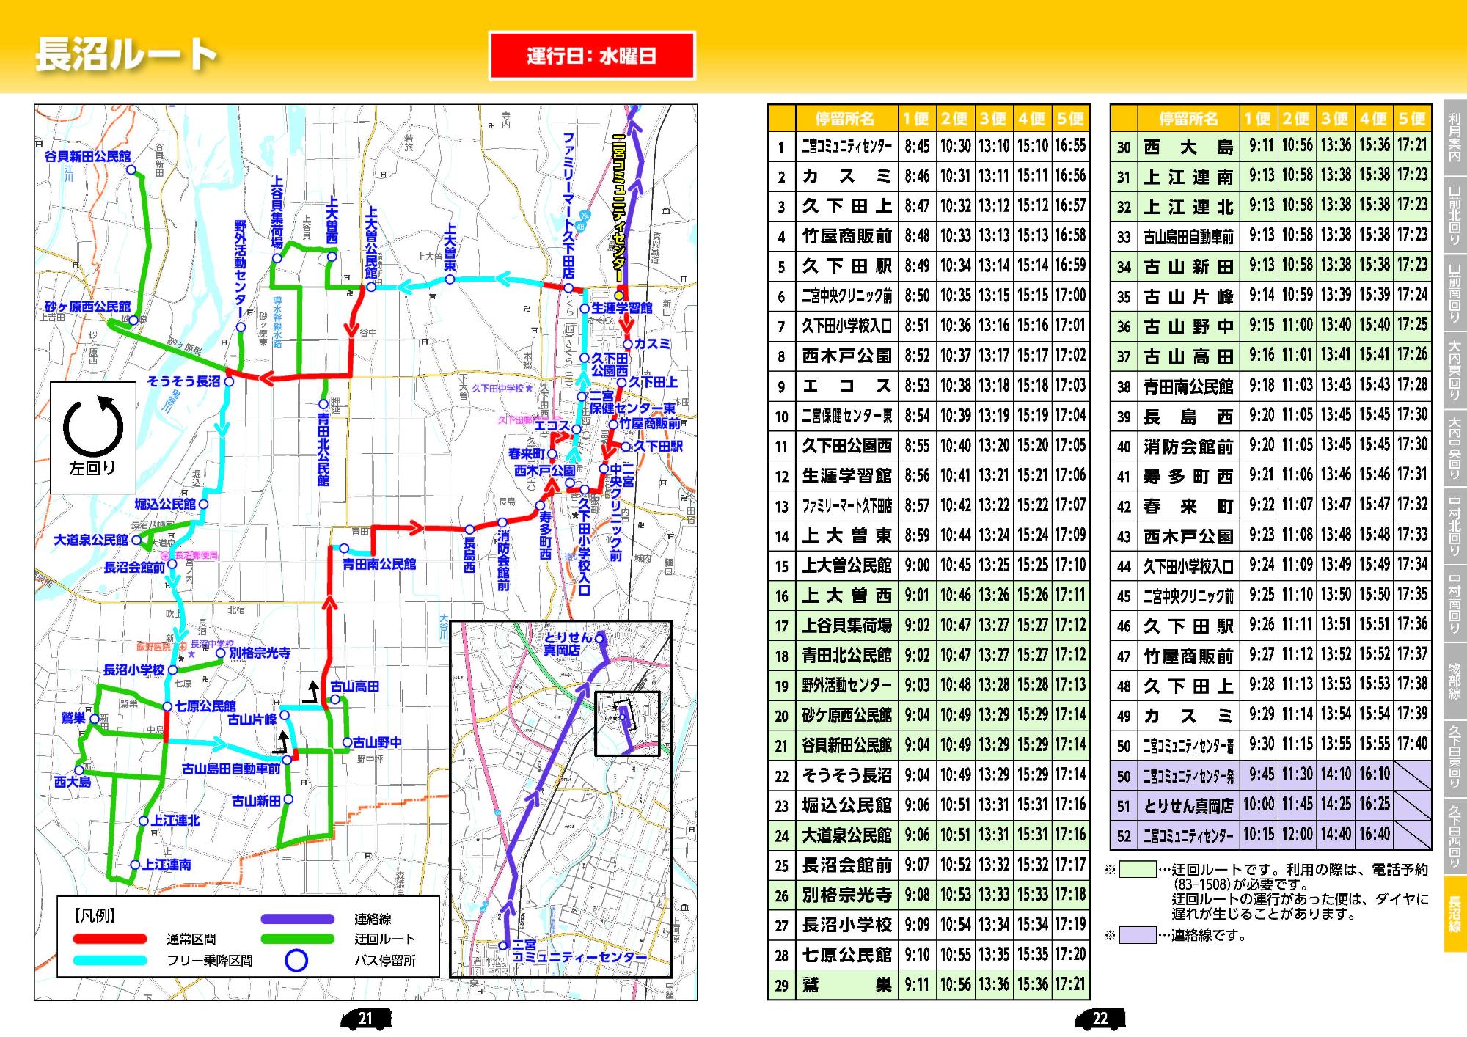Click the purple 連絡線 legend swatch

[297, 918]
